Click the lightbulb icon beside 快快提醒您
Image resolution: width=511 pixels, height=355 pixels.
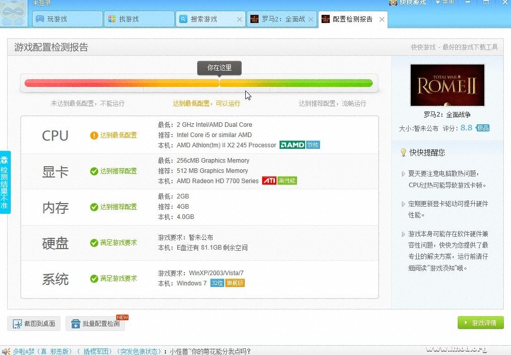(x=403, y=152)
